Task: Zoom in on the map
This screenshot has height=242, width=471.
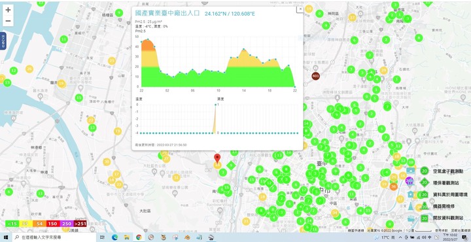Action: 8,10
